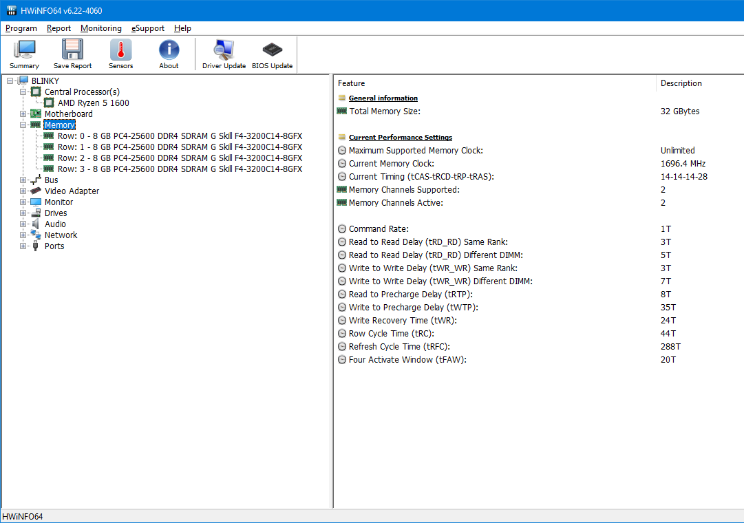Open the eSupport menu
Image resolution: width=744 pixels, height=523 pixels.
(x=147, y=28)
